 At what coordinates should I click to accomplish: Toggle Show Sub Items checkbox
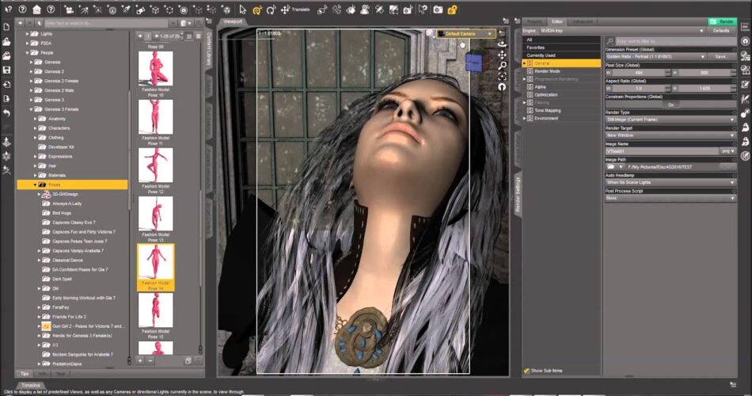[x=526, y=370]
